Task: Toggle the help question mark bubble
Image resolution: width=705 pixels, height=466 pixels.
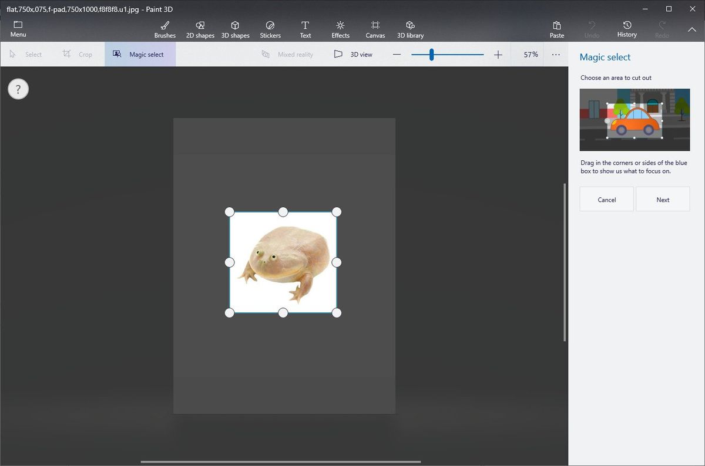Action: [18, 89]
